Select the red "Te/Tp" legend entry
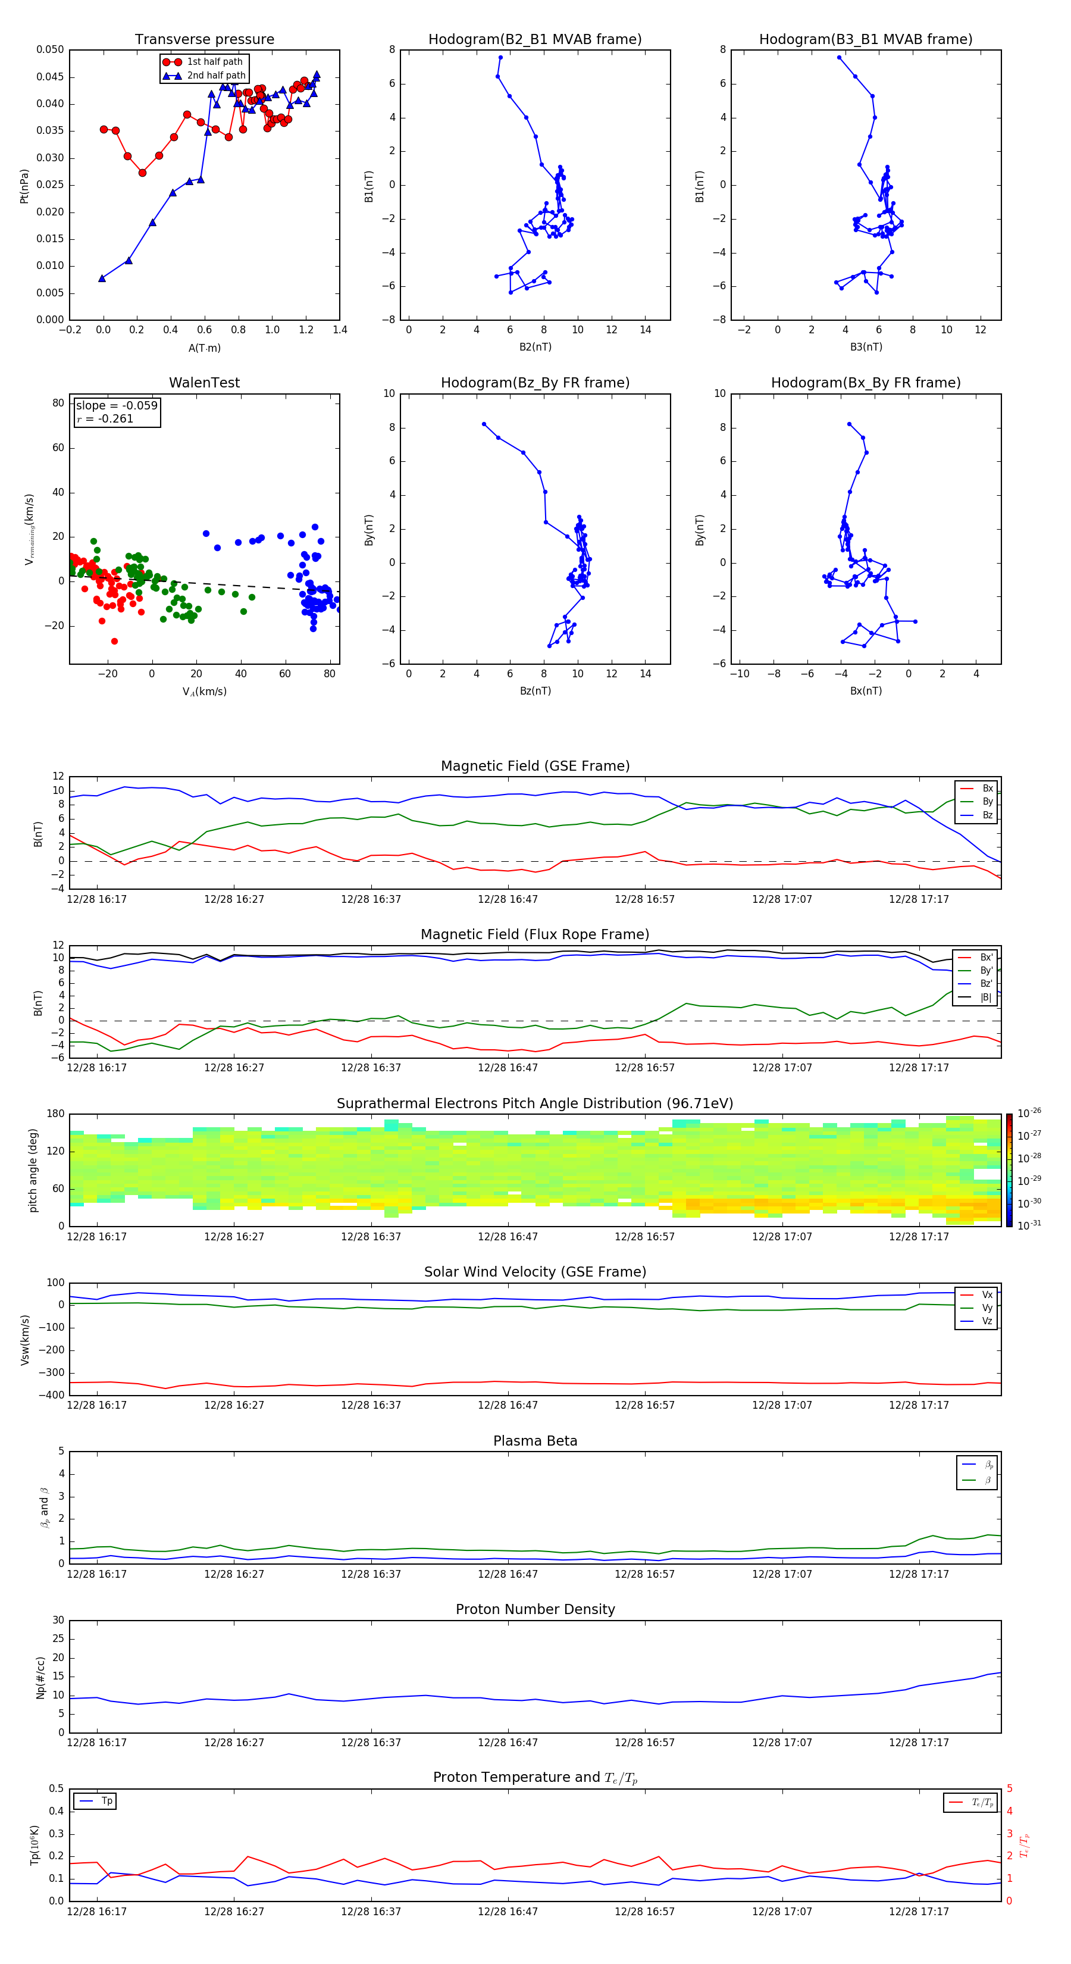 point(971,1802)
